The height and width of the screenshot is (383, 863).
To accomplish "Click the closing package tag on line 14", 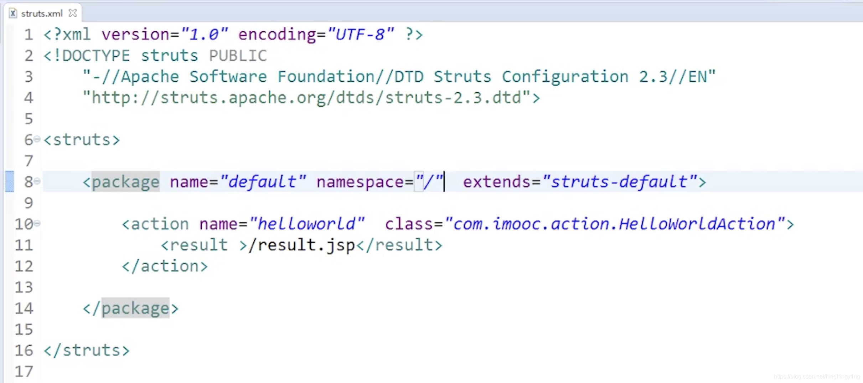I will pos(130,308).
